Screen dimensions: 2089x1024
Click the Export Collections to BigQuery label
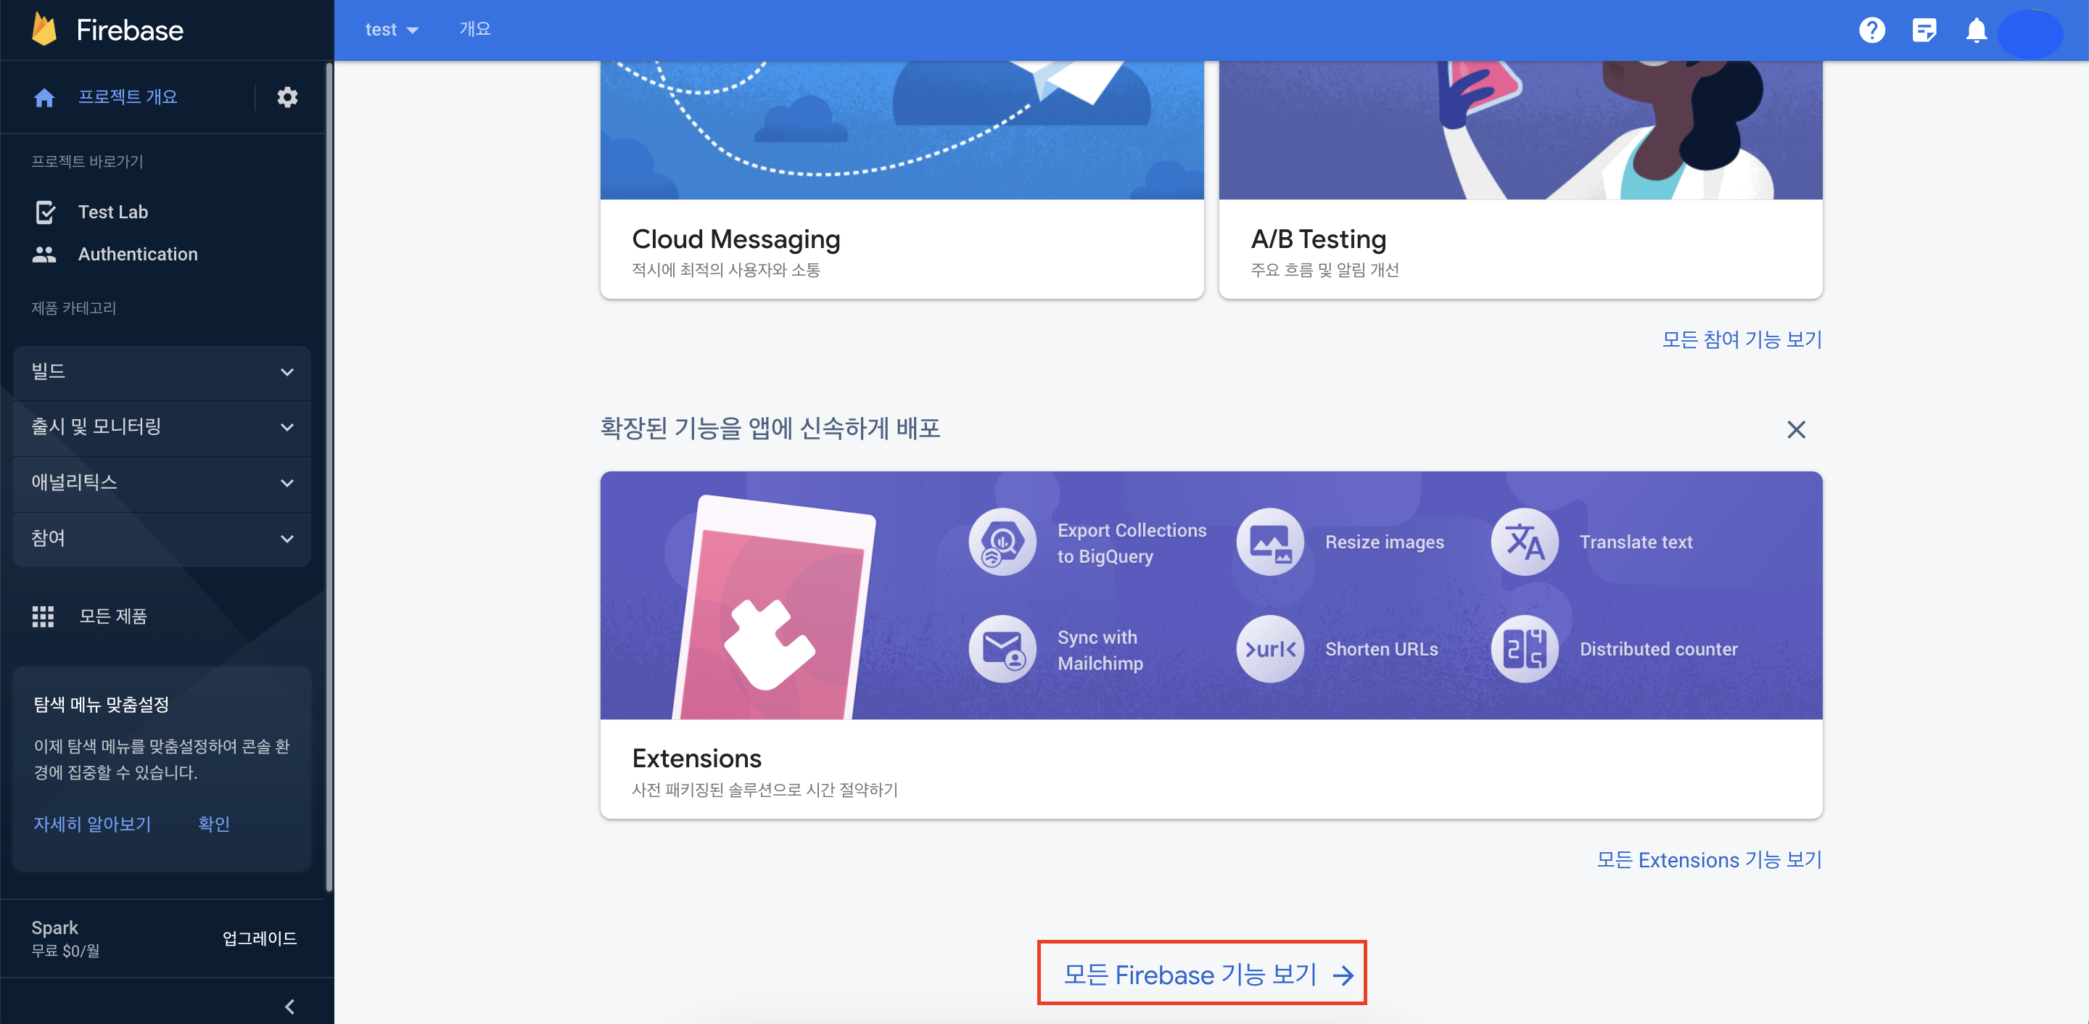1132,543
